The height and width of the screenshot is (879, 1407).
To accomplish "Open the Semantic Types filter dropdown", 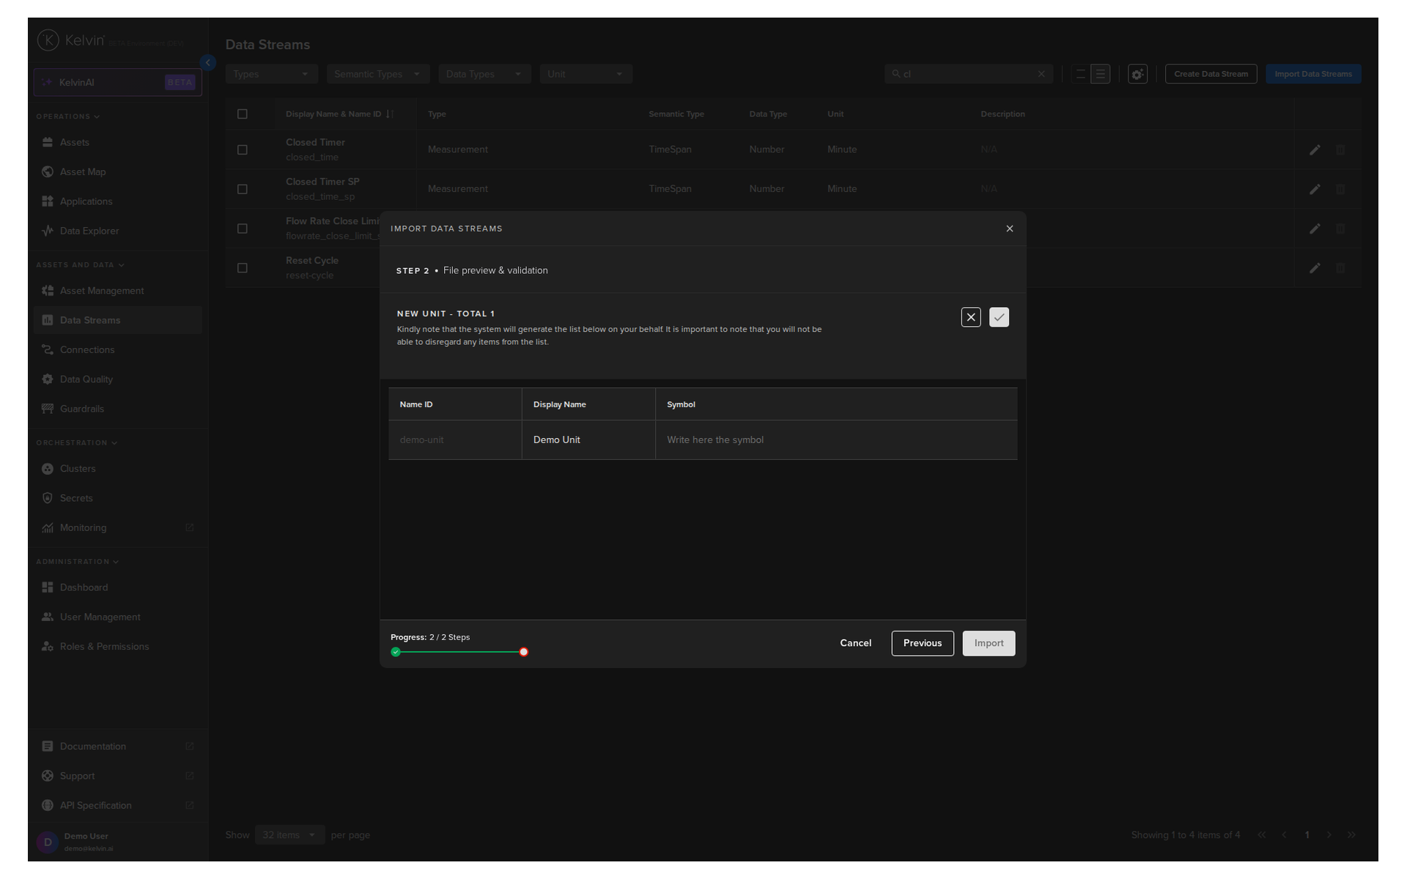I will [x=377, y=74].
